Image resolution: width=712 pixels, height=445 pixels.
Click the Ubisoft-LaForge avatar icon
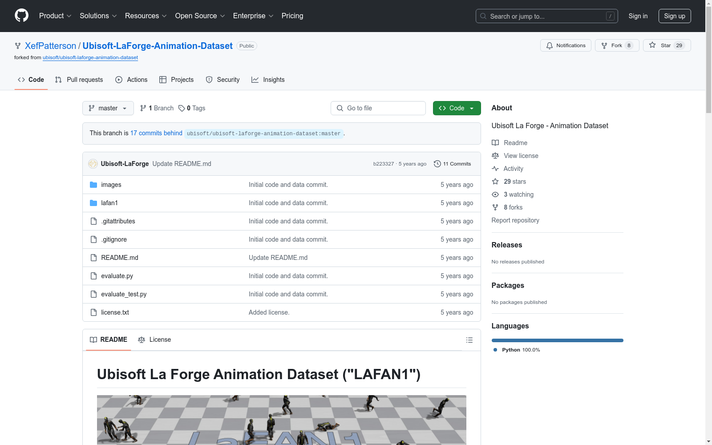point(93,164)
